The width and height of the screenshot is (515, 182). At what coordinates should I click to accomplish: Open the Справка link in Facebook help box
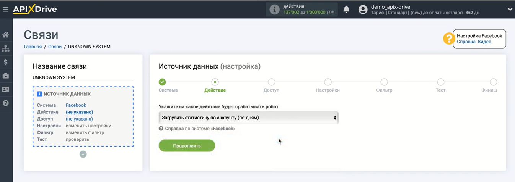pos(466,42)
